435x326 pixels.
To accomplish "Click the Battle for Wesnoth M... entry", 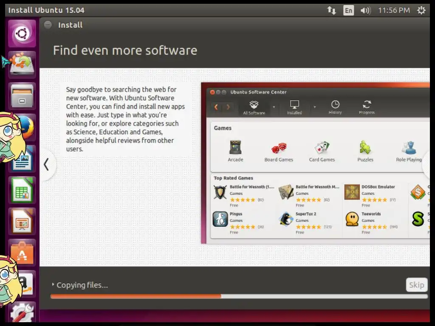I will pyautogui.click(x=310, y=196).
